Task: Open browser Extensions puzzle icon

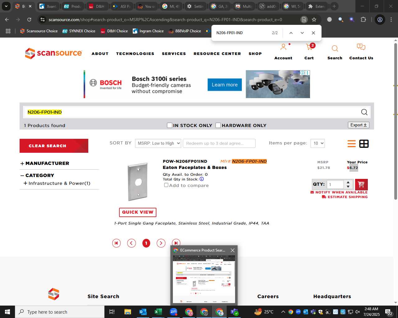Action: (x=363, y=20)
